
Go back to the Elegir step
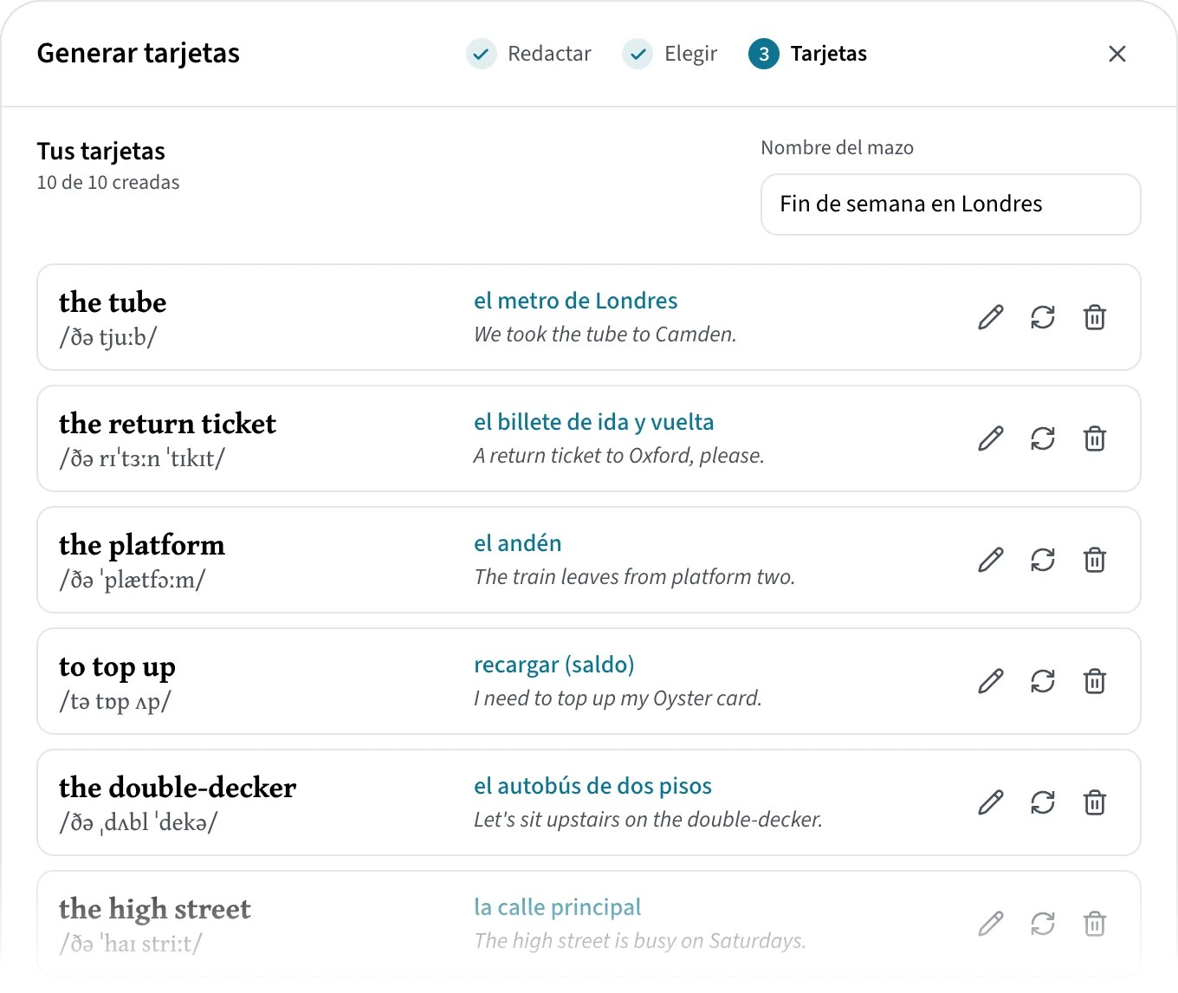(x=670, y=54)
